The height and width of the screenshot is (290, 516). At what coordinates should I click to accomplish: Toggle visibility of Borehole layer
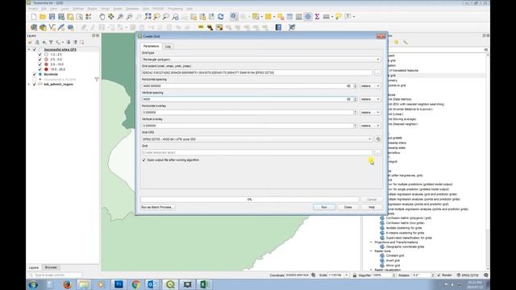coord(34,74)
